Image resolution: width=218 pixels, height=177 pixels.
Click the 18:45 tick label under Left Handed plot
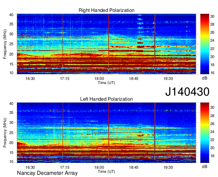click(x=134, y=167)
